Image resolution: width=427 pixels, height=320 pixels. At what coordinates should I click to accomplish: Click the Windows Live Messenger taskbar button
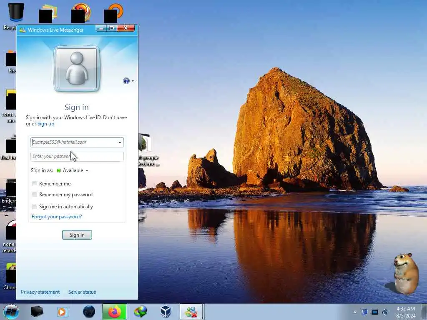click(191, 312)
